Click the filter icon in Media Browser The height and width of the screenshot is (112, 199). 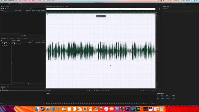(44, 40)
